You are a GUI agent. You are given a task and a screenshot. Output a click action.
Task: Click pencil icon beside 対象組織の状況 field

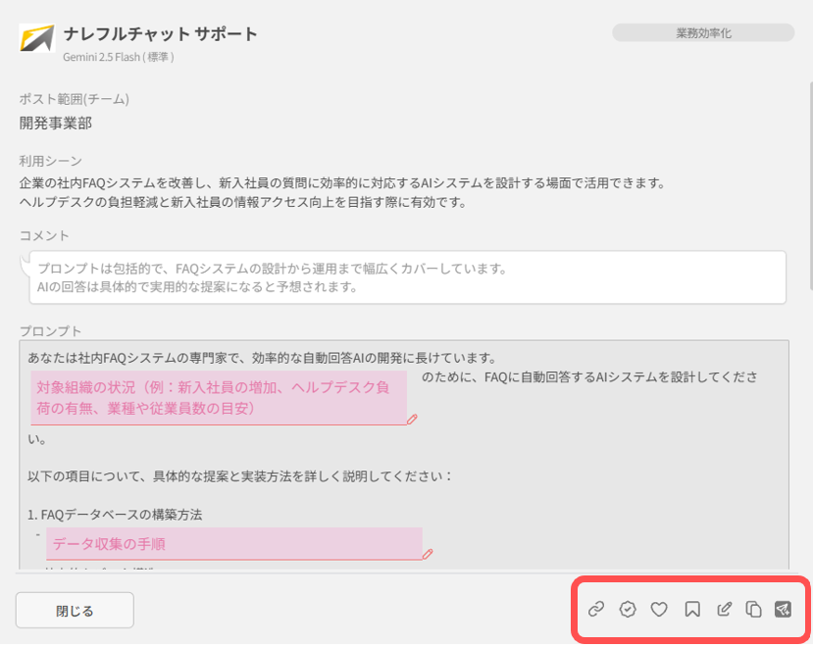(412, 419)
